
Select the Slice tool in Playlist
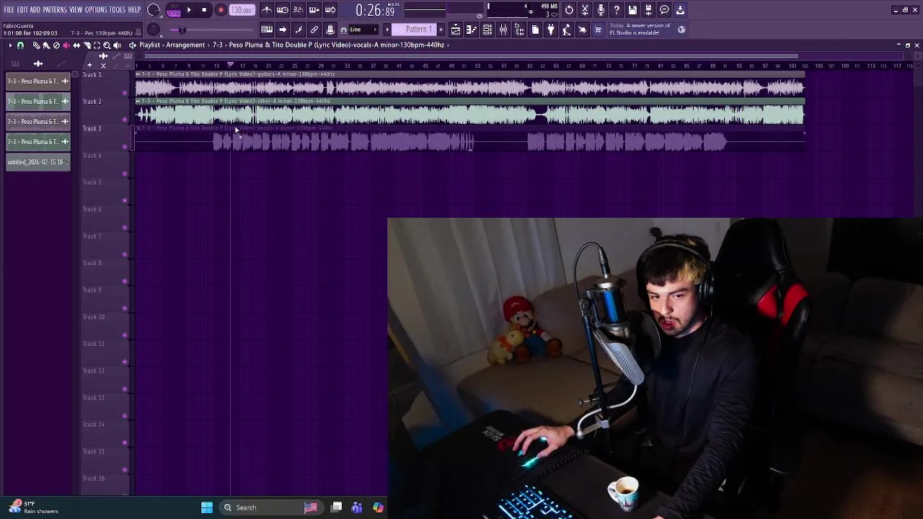pos(87,45)
